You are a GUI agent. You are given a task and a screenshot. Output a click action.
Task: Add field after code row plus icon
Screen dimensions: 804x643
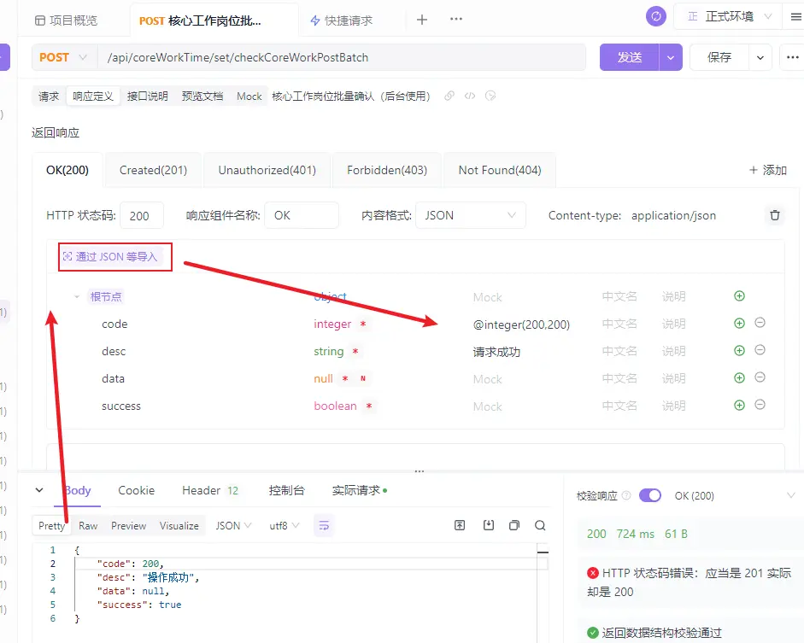click(x=739, y=323)
